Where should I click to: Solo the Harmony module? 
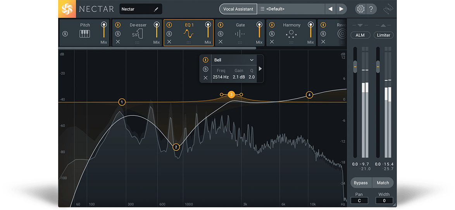[272, 34]
